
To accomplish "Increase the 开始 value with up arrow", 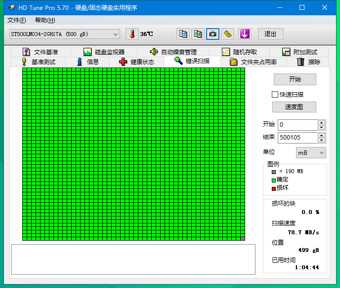I will (x=322, y=122).
